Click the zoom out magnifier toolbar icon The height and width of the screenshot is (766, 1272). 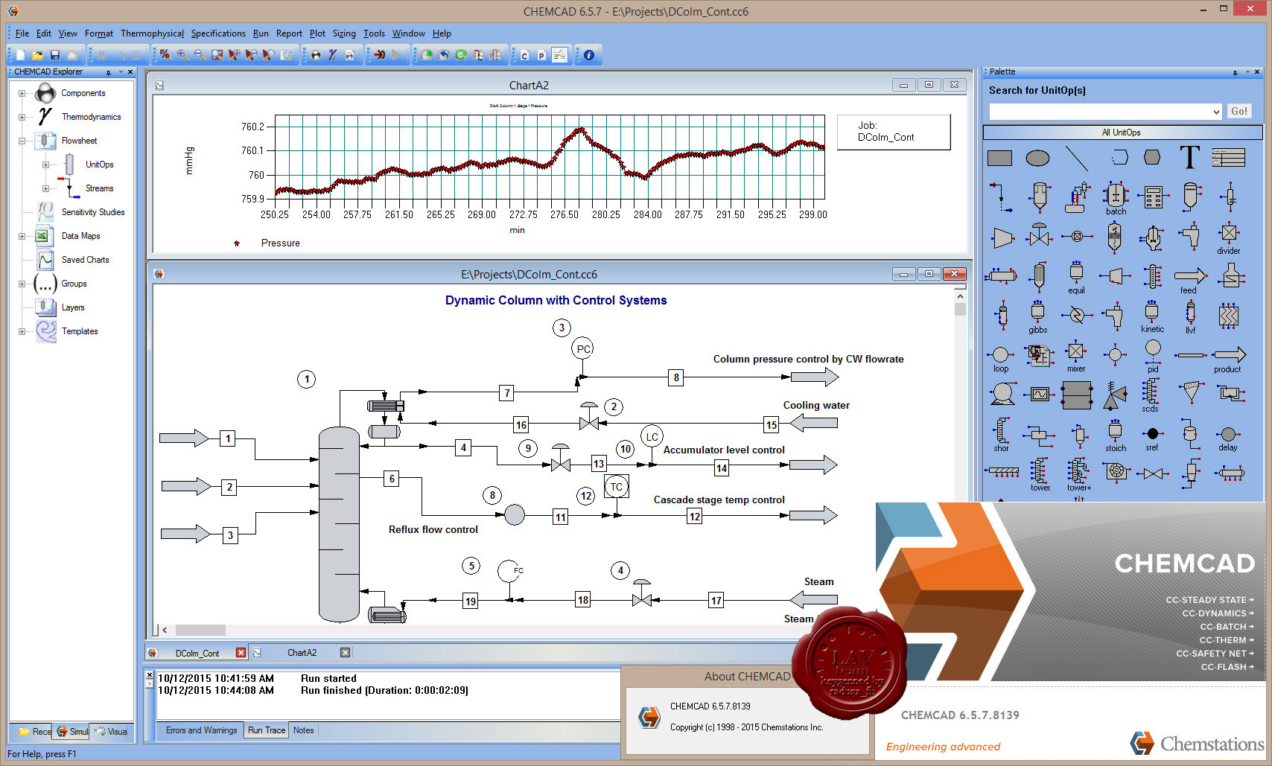click(200, 55)
